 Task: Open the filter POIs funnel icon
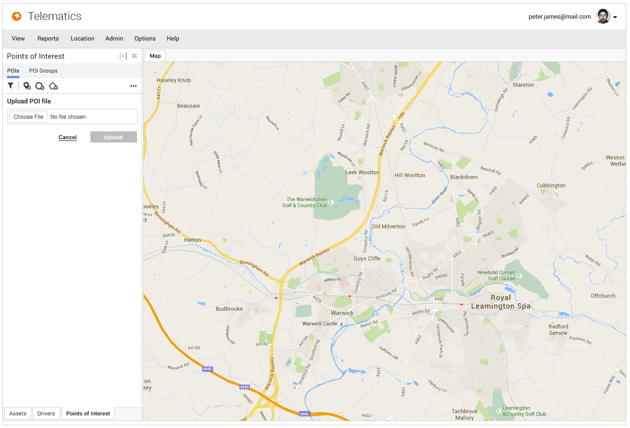tap(10, 86)
